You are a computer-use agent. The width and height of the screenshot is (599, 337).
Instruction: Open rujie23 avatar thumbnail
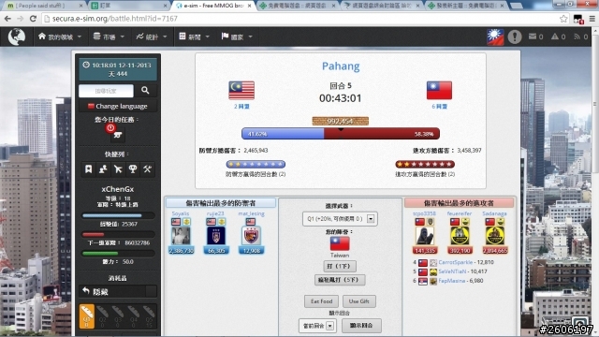pyautogui.click(x=216, y=236)
